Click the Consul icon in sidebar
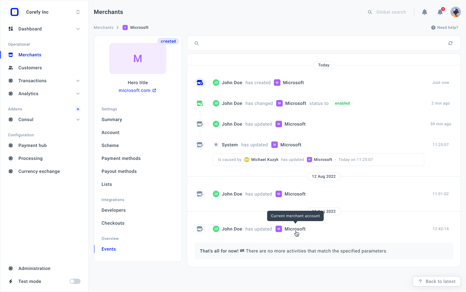Image resolution: width=466 pixels, height=292 pixels. pos(11,119)
